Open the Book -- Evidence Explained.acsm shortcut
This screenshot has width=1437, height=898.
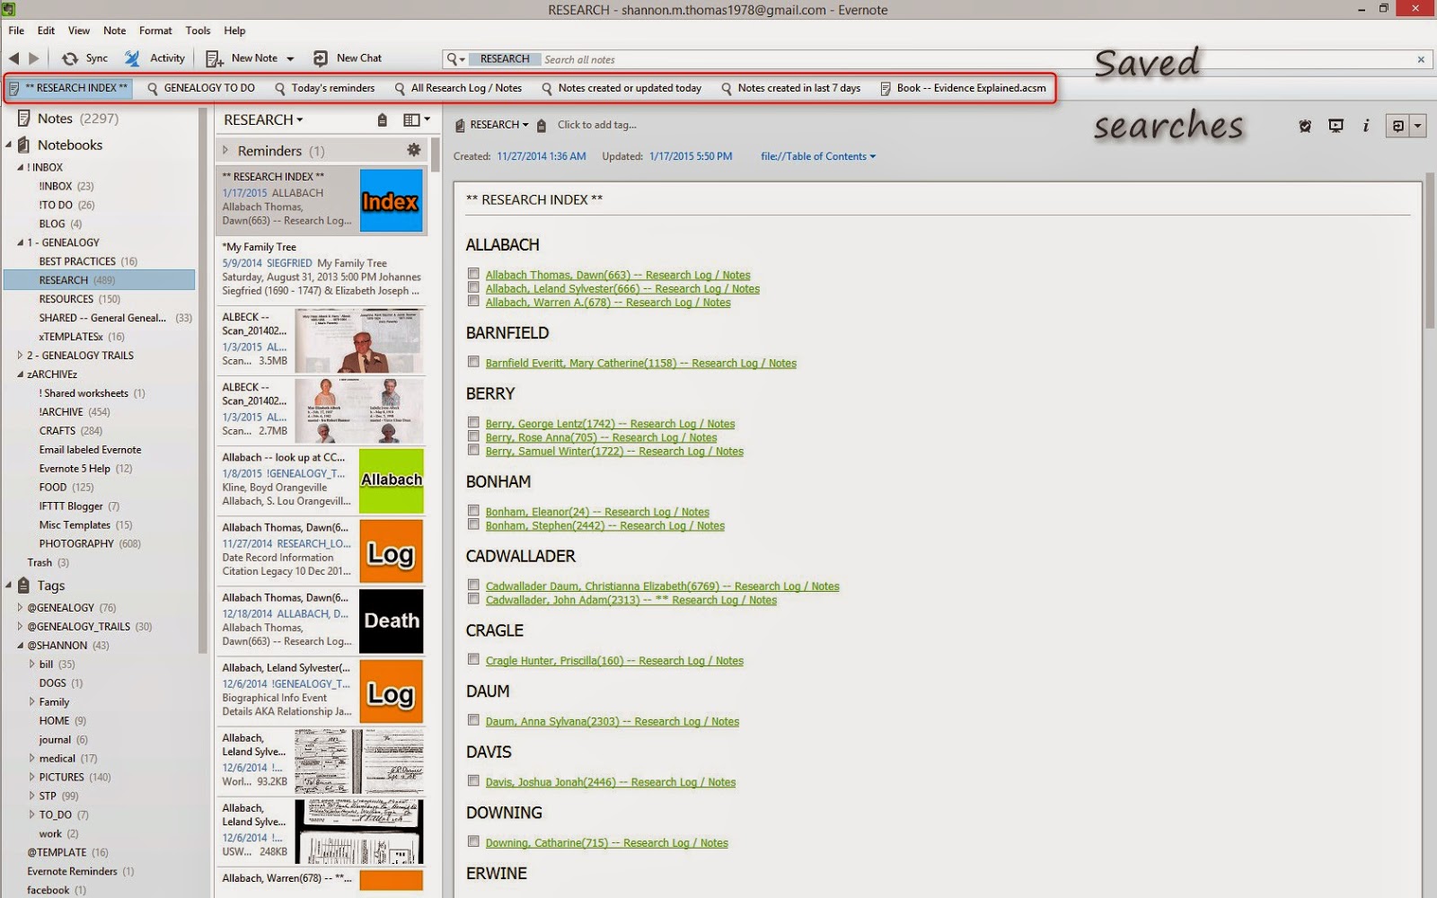point(963,88)
